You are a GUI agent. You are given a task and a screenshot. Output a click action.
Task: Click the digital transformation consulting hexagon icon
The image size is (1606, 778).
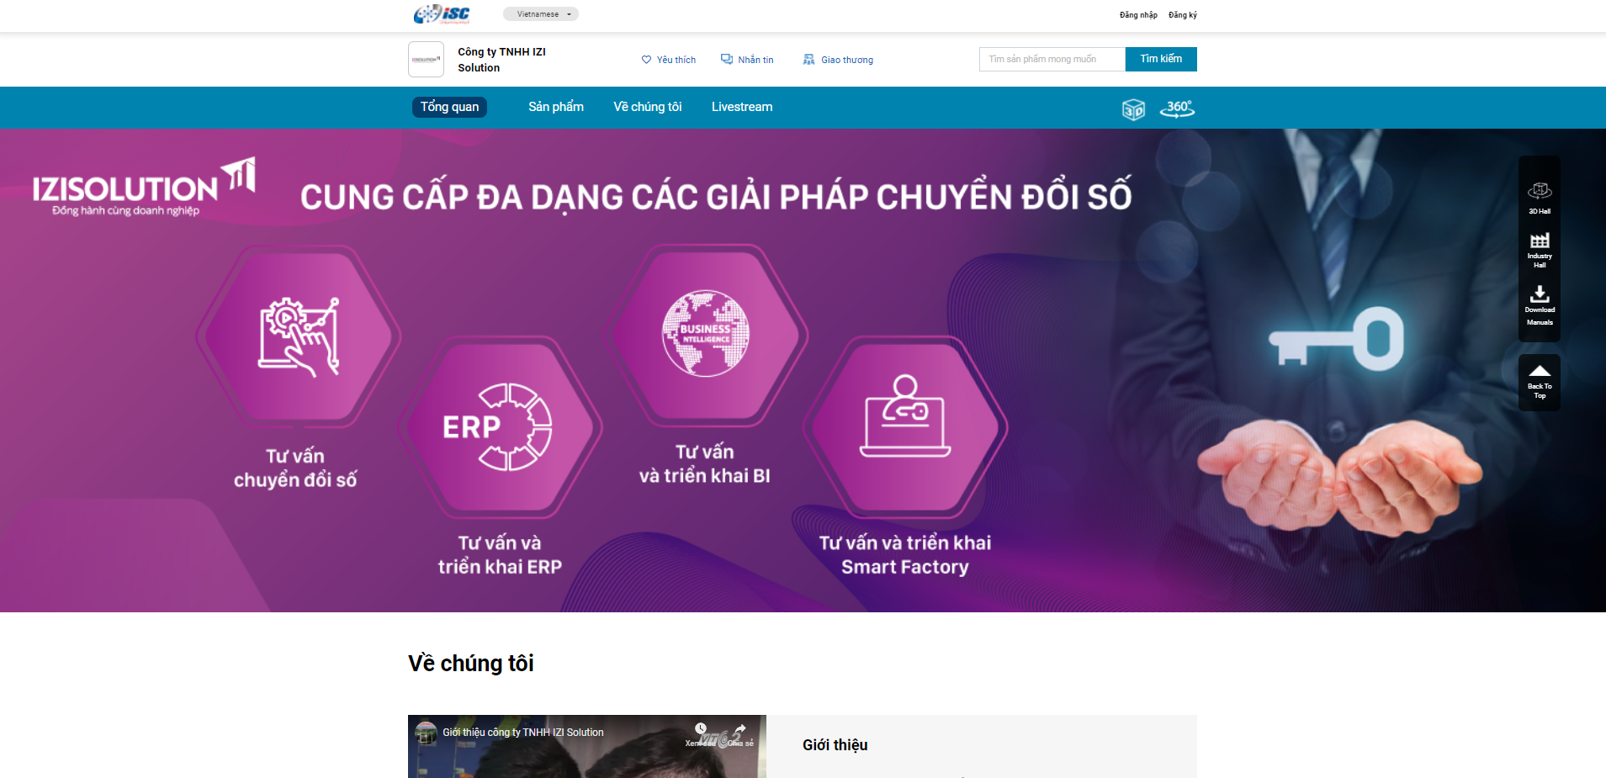coord(298,336)
